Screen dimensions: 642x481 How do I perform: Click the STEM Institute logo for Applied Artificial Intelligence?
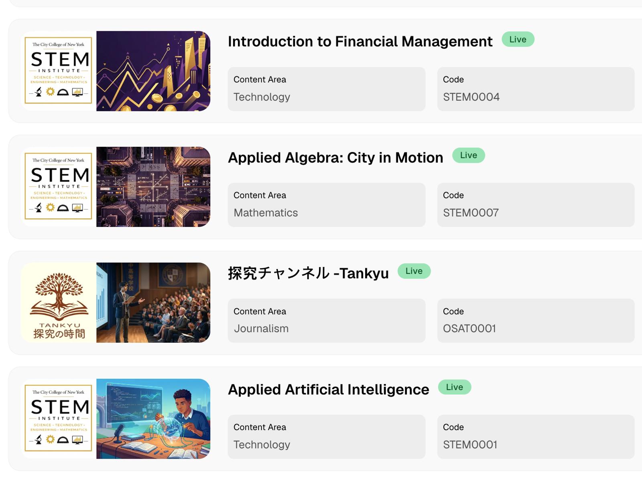[x=59, y=419]
